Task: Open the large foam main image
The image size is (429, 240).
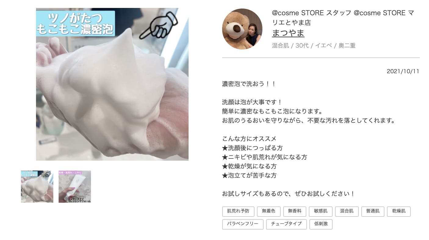Action: point(112,84)
